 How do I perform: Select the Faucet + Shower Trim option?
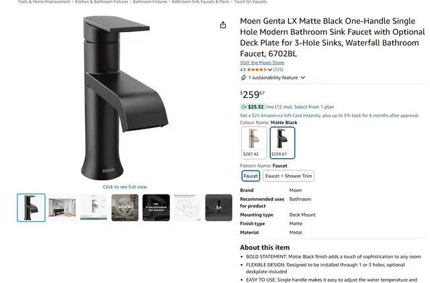tap(288, 176)
